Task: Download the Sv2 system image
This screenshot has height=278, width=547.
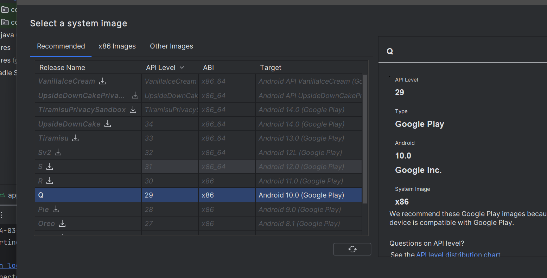Action: 58,152
